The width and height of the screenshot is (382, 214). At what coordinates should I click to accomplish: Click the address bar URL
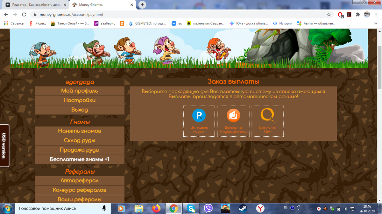click(x=71, y=15)
